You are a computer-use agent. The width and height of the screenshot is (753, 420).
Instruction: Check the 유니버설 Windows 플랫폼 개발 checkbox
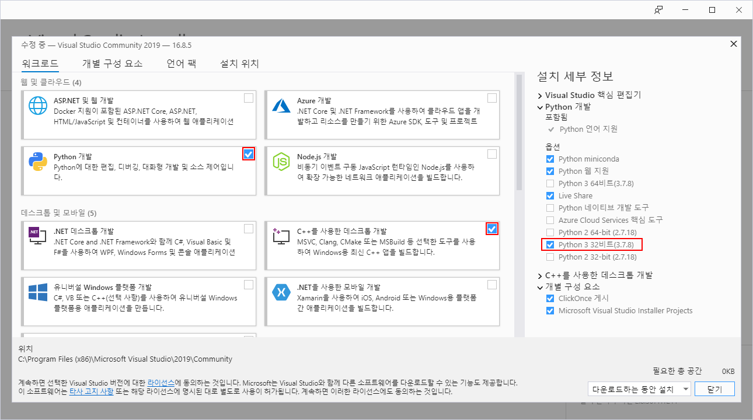pos(249,285)
